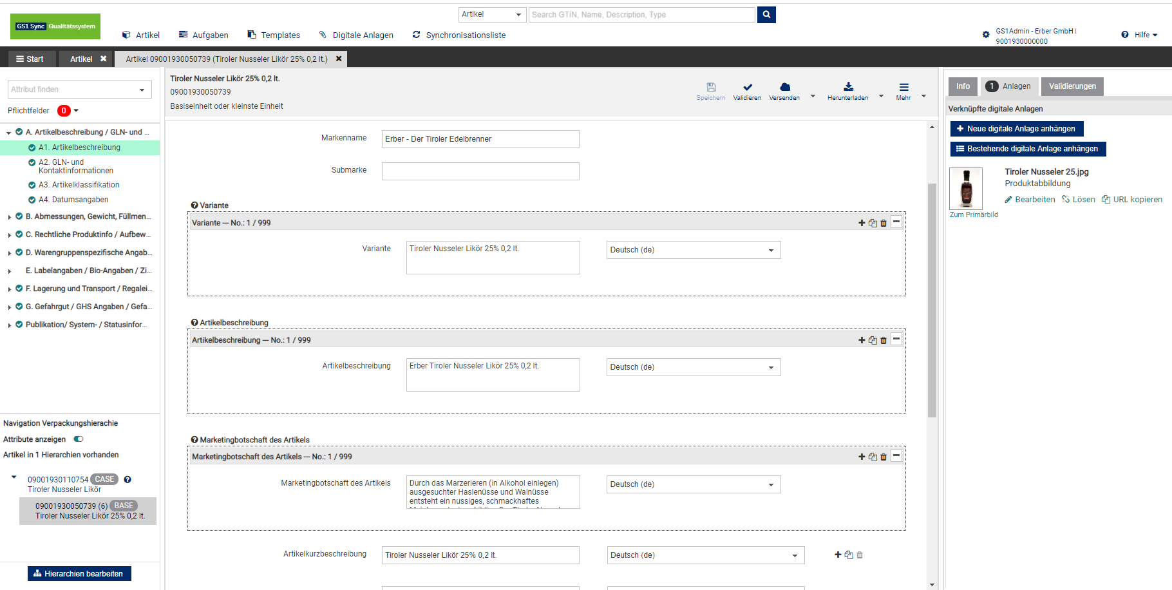Switch to the Validierungen tab
This screenshot has width=1172, height=590.
pyautogui.click(x=1072, y=86)
